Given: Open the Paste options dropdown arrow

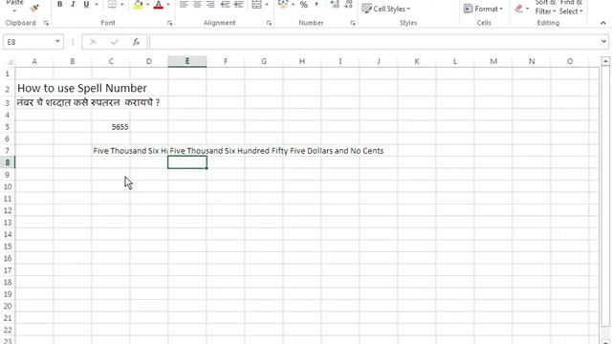Looking at the screenshot, I should click(14, 11).
